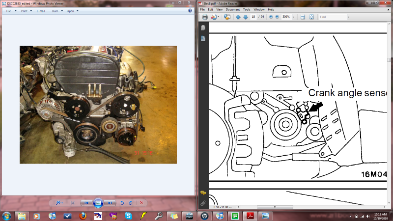The image size is (393, 221).
Task: Open Skype from the taskbar
Action: [128, 216]
